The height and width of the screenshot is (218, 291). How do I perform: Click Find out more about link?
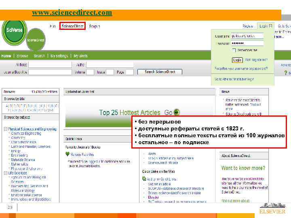click(236, 201)
